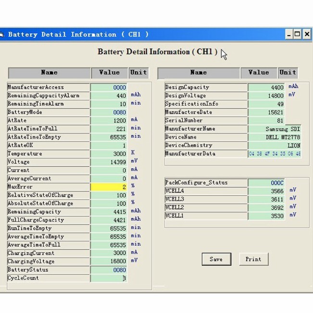This screenshot has width=313, height=313.
Task: Click the window title bar icon
Action: click(x=1, y=35)
